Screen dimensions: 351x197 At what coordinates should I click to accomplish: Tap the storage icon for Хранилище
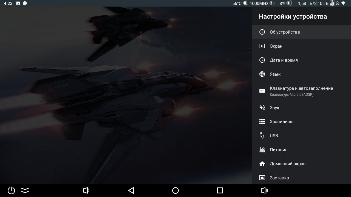[262, 121]
